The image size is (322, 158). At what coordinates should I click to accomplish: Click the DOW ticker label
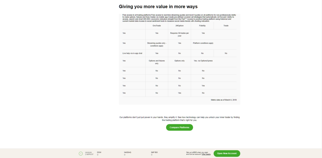(x=99, y=152)
